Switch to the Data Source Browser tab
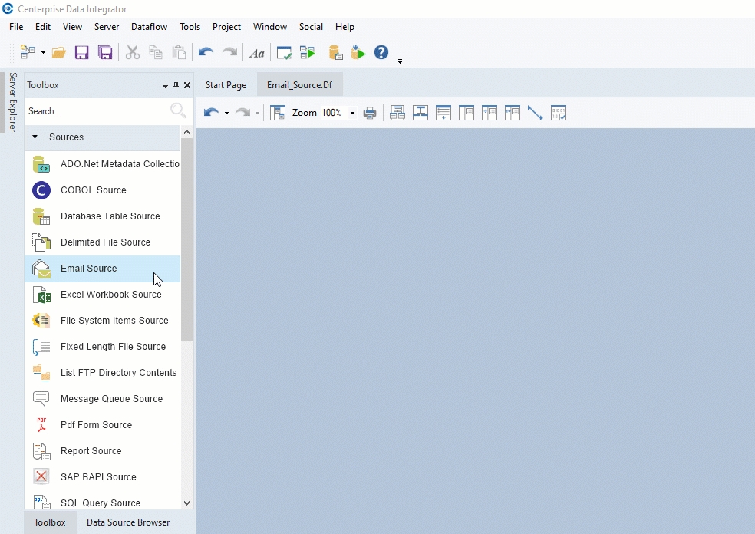 (128, 522)
